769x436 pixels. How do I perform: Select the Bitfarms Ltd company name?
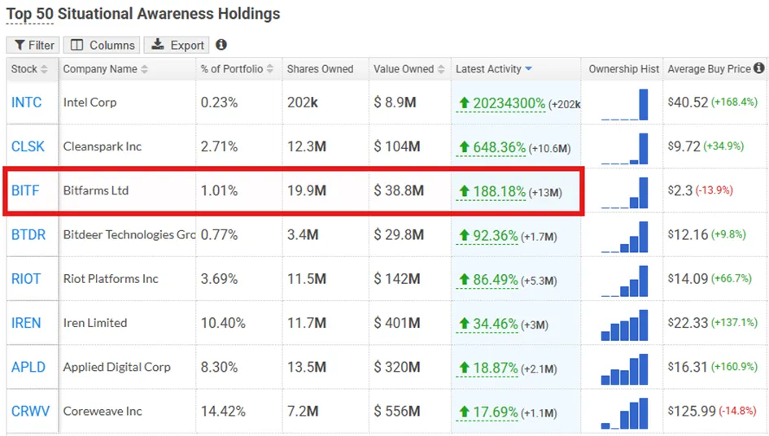pos(96,191)
